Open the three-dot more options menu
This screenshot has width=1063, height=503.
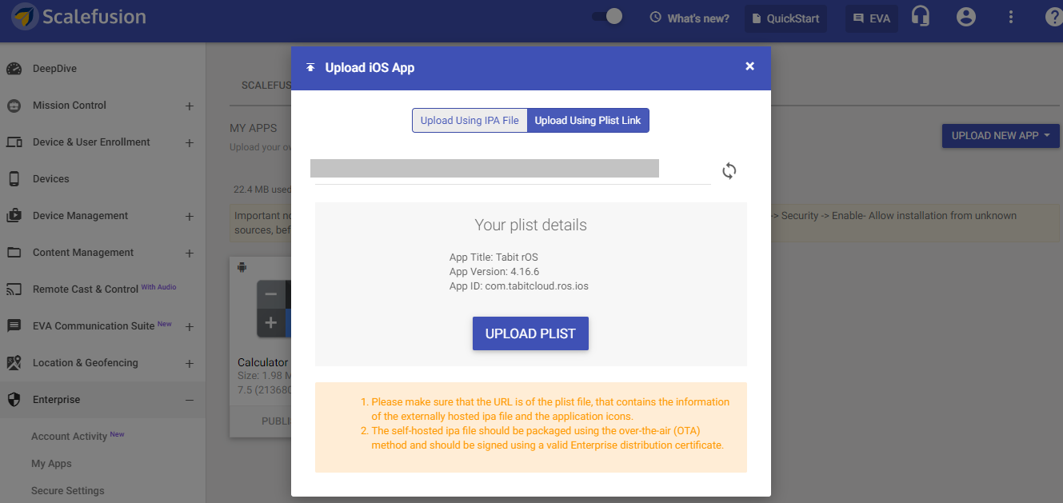click(1011, 18)
